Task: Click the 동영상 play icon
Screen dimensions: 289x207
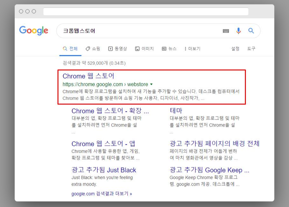Action: tap(110, 49)
